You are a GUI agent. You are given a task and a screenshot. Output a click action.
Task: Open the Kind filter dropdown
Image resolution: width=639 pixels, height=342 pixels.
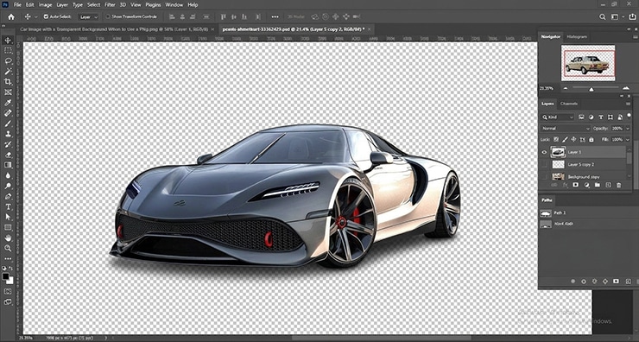pyautogui.click(x=558, y=117)
